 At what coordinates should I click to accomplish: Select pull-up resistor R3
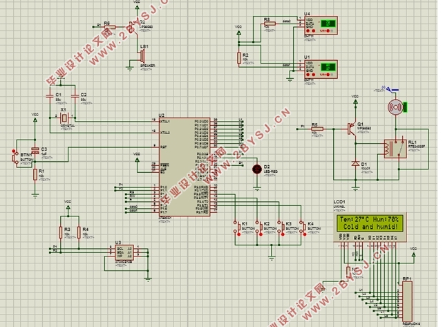60,232
